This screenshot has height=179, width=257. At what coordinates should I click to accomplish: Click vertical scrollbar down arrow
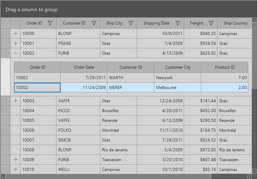click(254, 171)
